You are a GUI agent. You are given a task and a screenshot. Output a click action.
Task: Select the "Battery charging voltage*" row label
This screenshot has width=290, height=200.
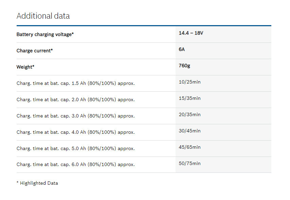coord(45,34)
